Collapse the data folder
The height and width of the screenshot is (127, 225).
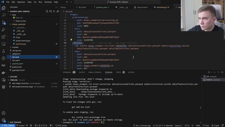tap(11, 15)
